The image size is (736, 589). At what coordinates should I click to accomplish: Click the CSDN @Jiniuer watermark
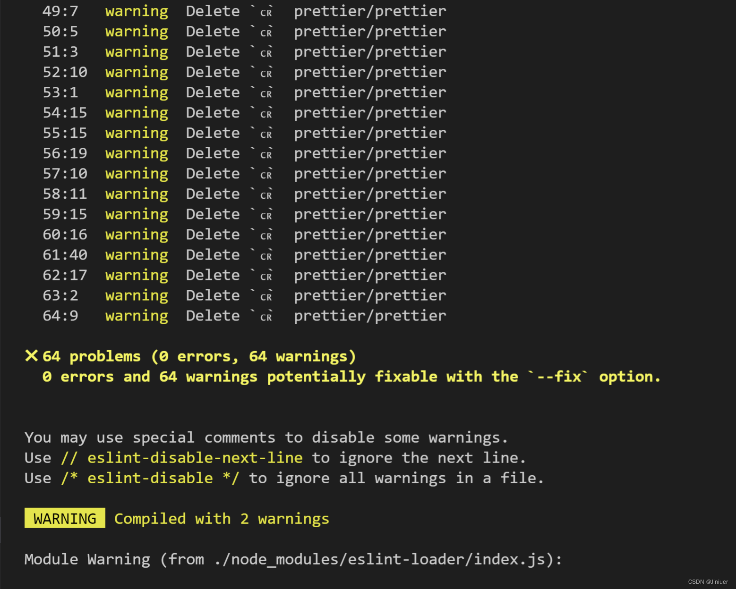[x=707, y=581]
